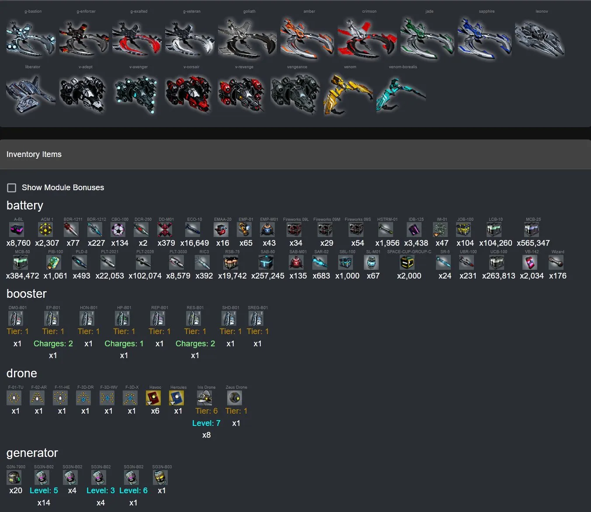
Task: Open the leonov ship
Action: pyautogui.click(x=540, y=38)
